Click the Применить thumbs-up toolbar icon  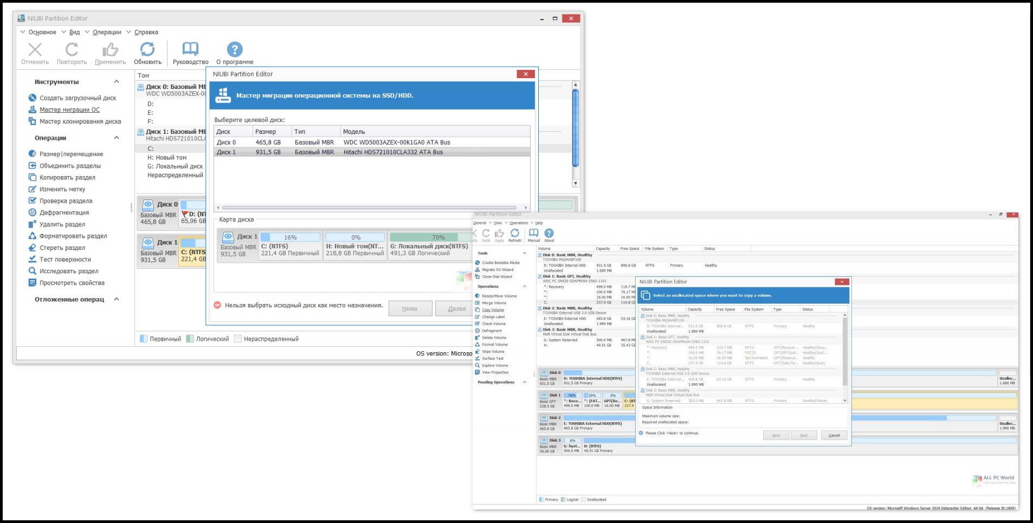(x=110, y=49)
